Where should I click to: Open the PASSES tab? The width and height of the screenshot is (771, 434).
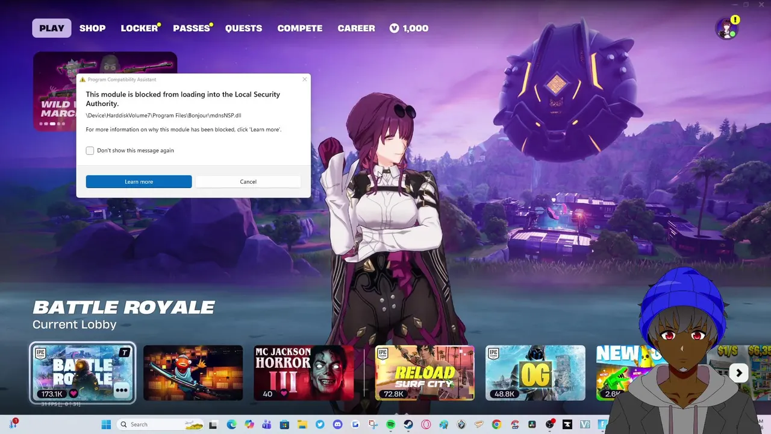(x=192, y=28)
